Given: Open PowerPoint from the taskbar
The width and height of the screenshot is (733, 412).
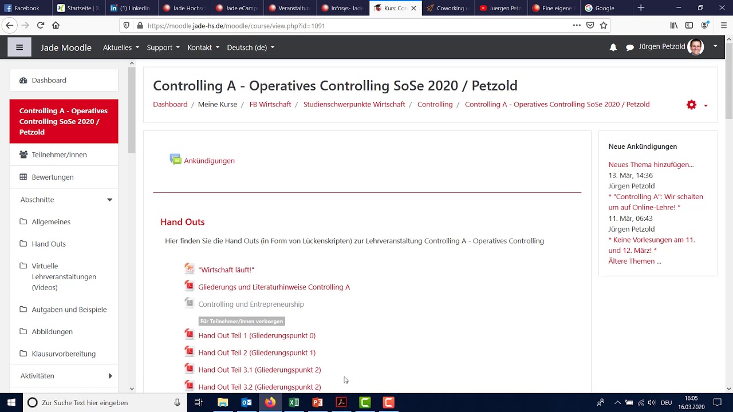Looking at the screenshot, I should [x=317, y=402].
